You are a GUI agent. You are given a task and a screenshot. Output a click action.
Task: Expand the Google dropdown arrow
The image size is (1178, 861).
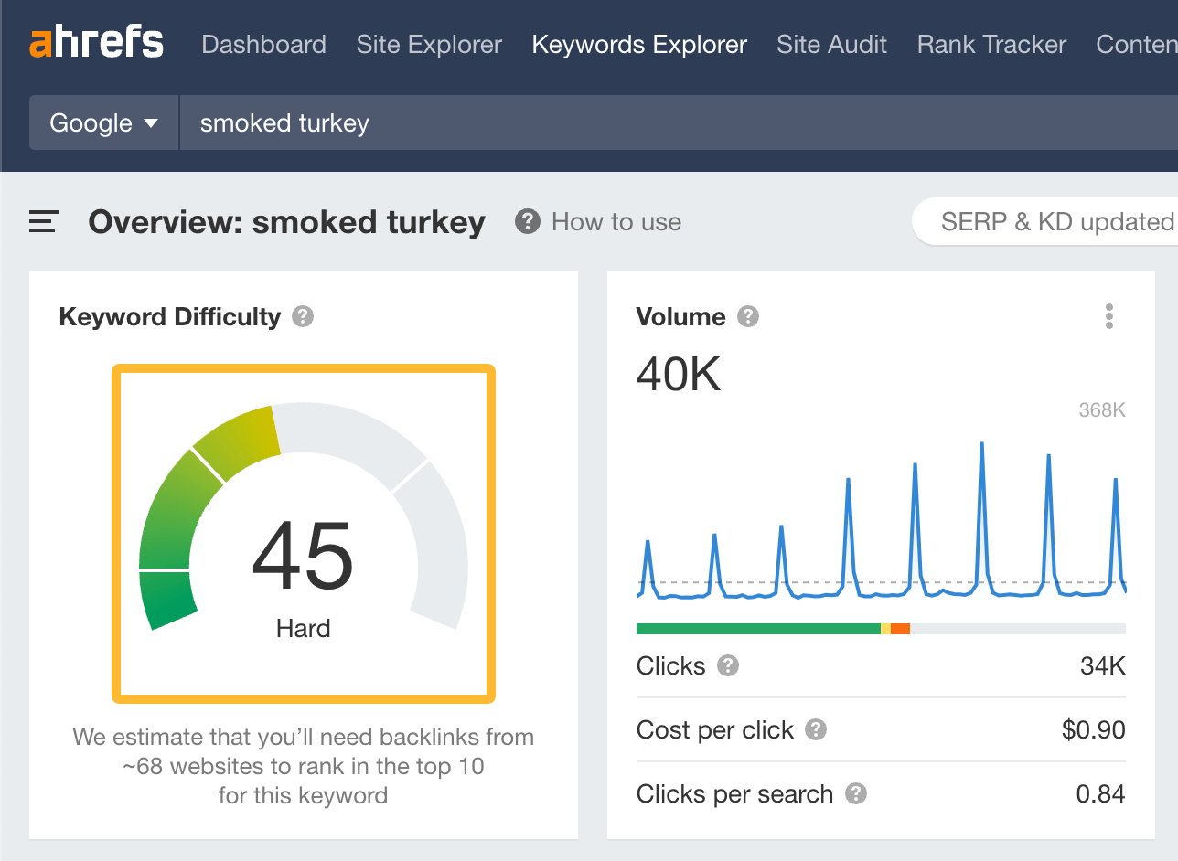pyautogui.click(x=149, y=122)
